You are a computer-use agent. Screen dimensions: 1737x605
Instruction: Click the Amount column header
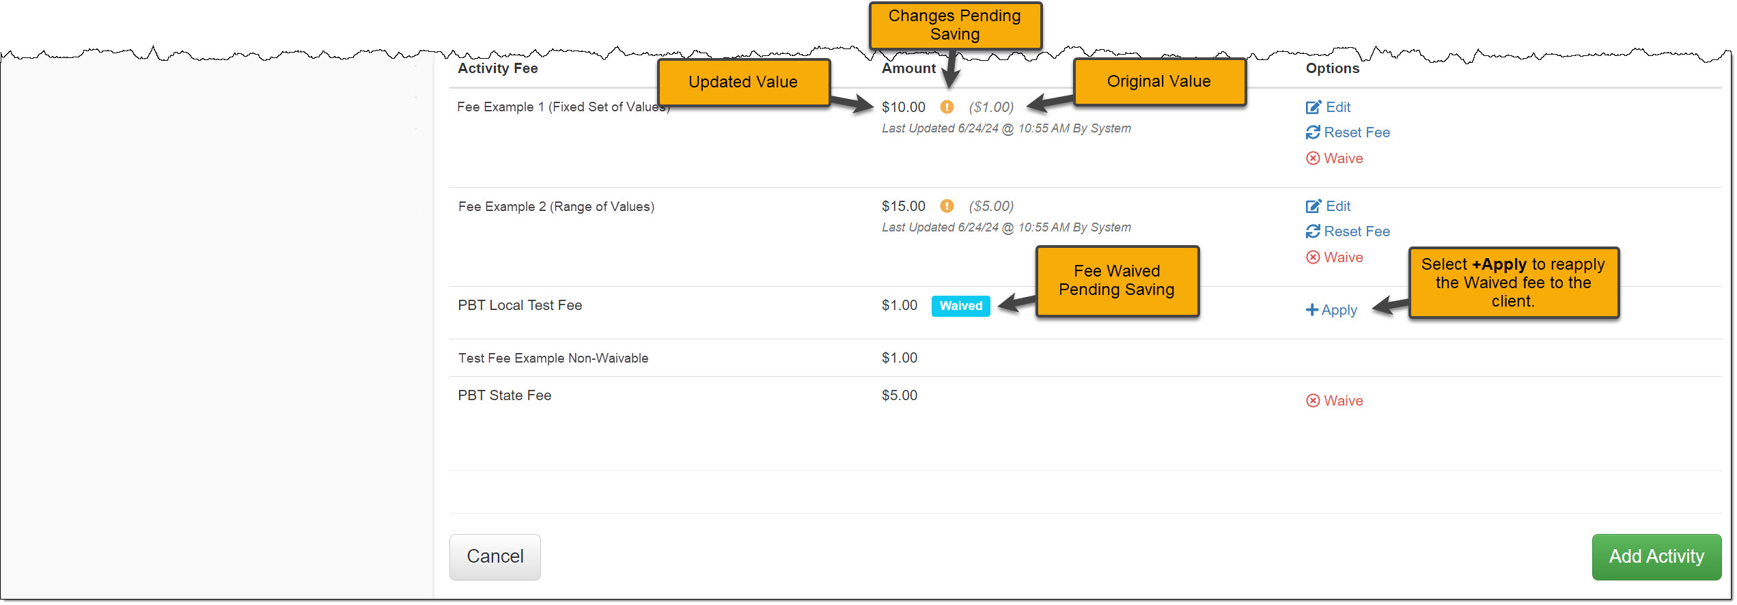[x=908, y=68]
